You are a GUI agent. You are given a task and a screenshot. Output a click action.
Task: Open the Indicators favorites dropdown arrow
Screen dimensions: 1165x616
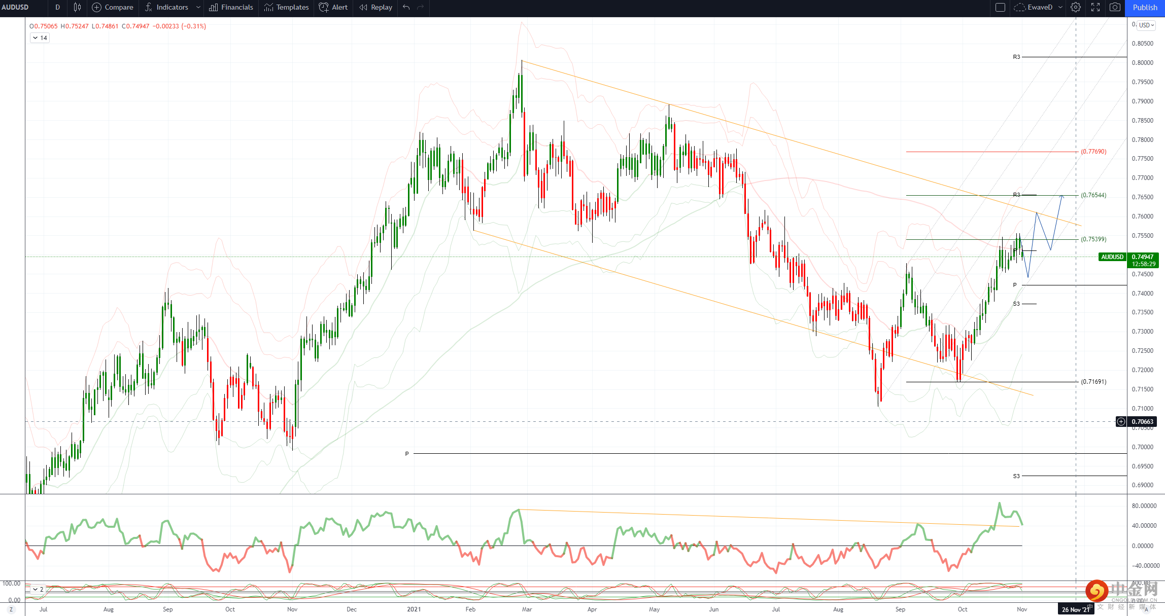(198, 7)
